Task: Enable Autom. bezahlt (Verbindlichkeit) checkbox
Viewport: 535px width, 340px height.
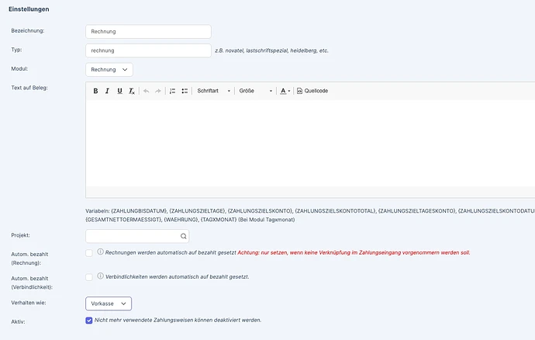Action: [x=89, y=277]
